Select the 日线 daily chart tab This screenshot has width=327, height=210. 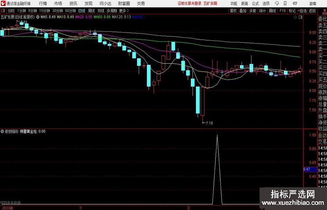(x=82, y=11)
